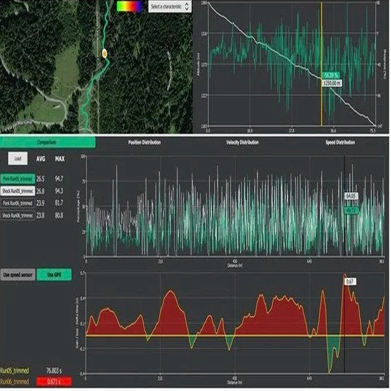
Task: Click the 64.05 percentage tooltip on comparison chart
Action: coord(351,196)
